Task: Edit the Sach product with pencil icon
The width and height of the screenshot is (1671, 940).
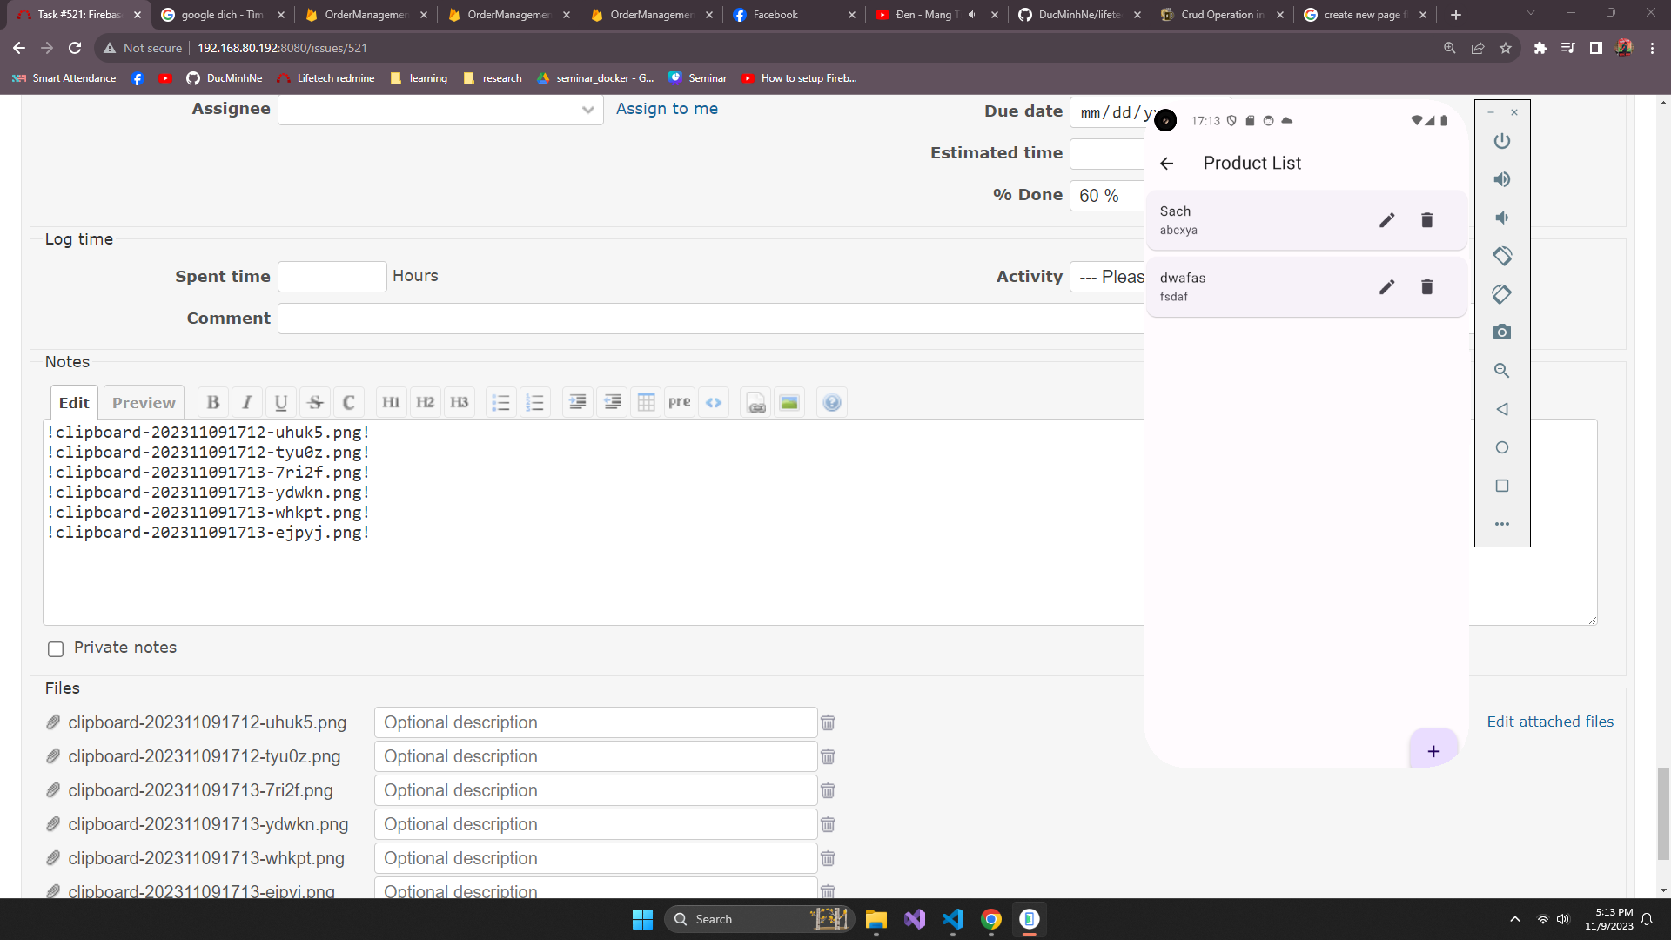Action: click(1386, 220)
